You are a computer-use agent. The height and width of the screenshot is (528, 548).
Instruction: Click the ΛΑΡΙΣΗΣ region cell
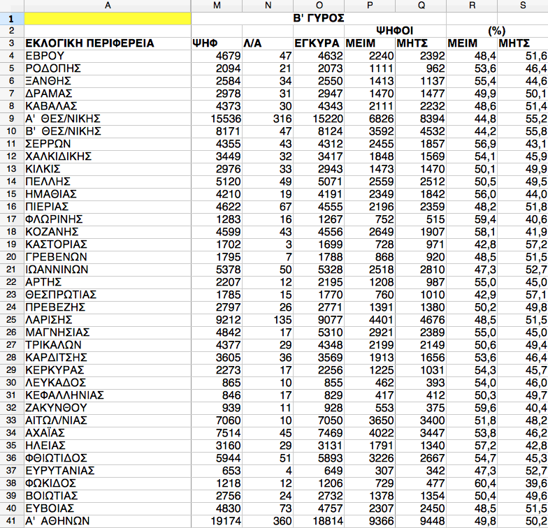coord(108,320)
